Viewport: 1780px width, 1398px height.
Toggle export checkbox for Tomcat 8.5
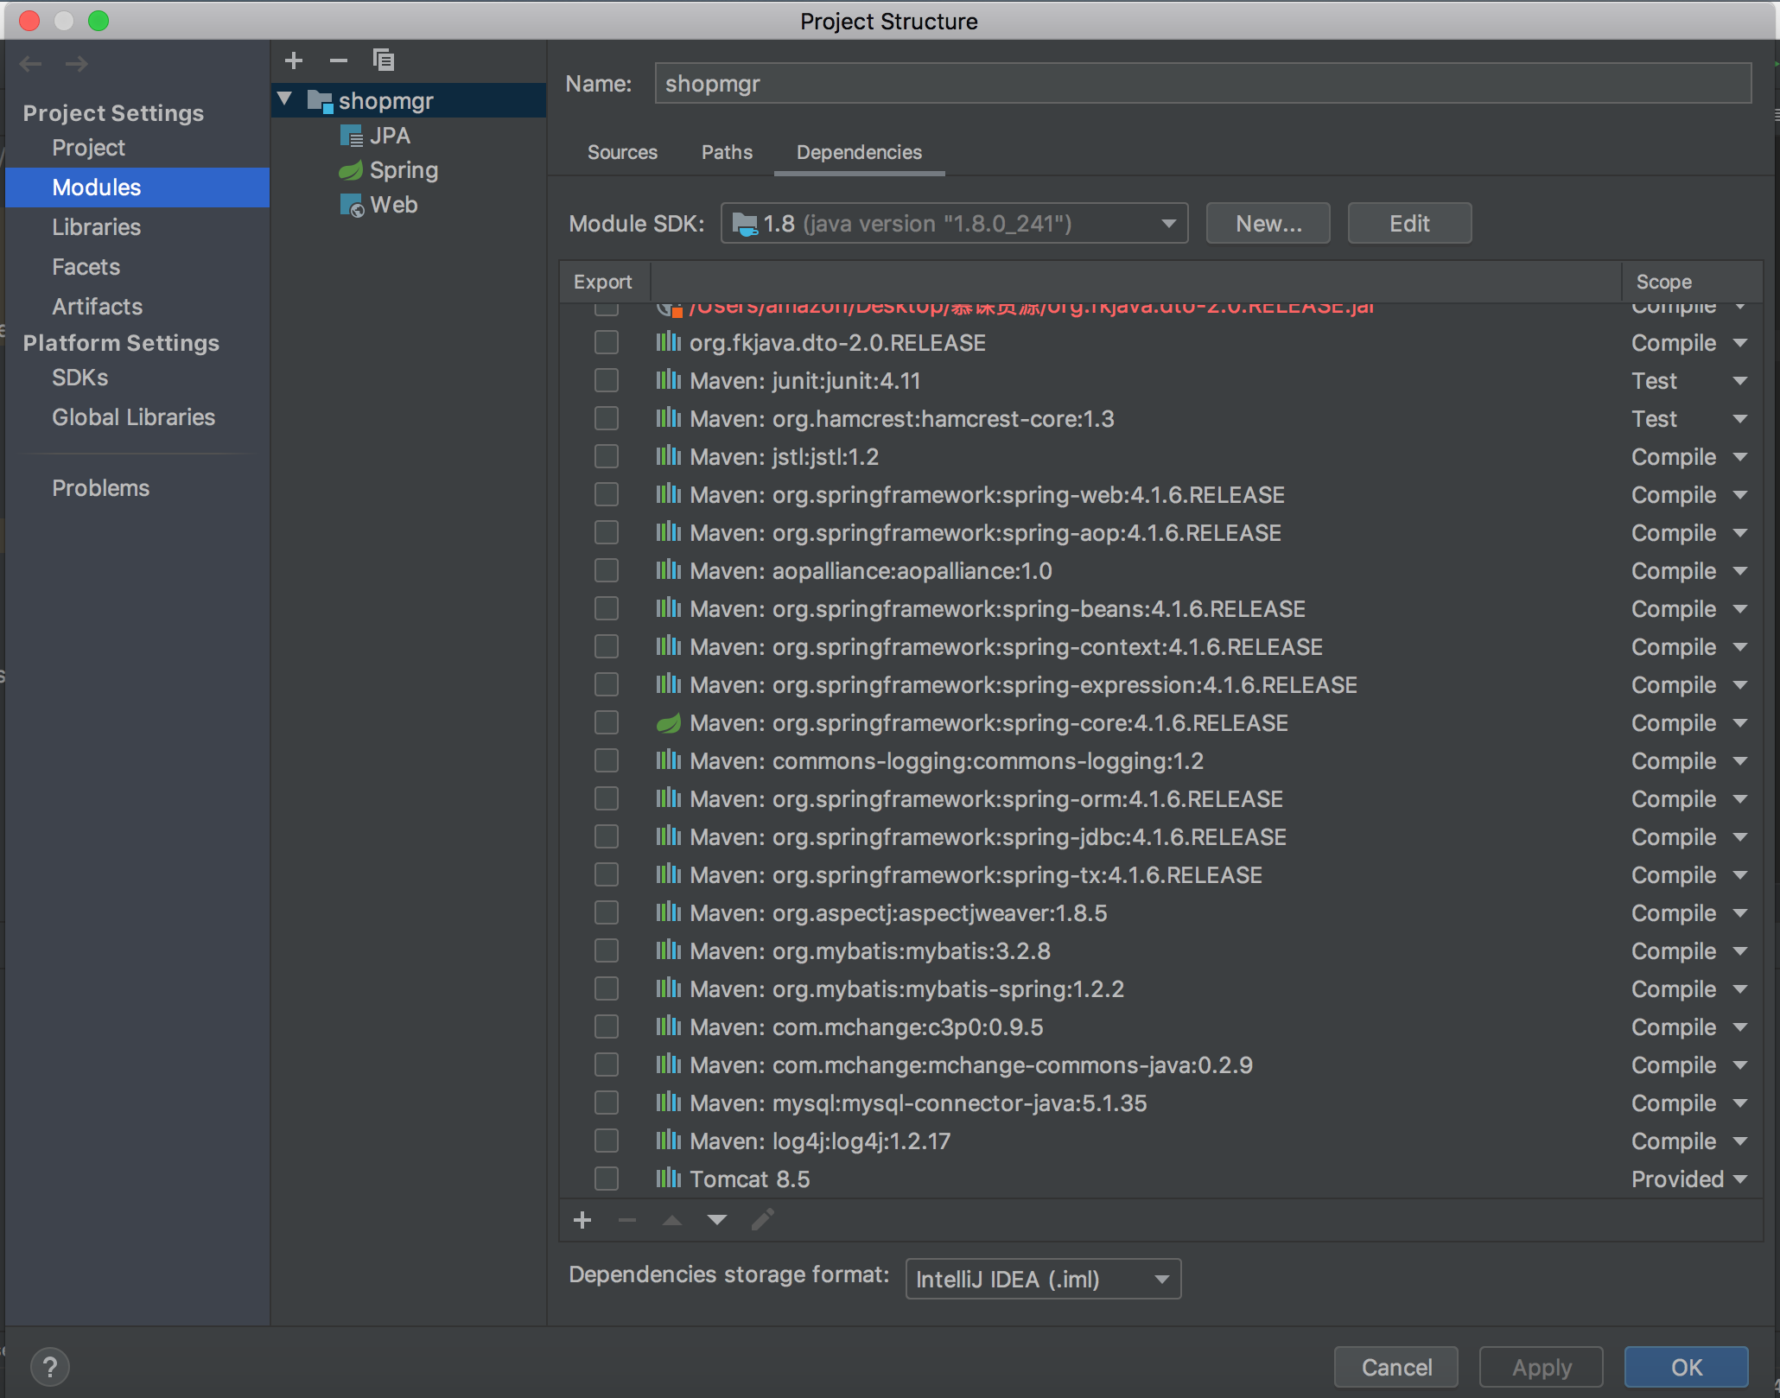point(607,1179)
